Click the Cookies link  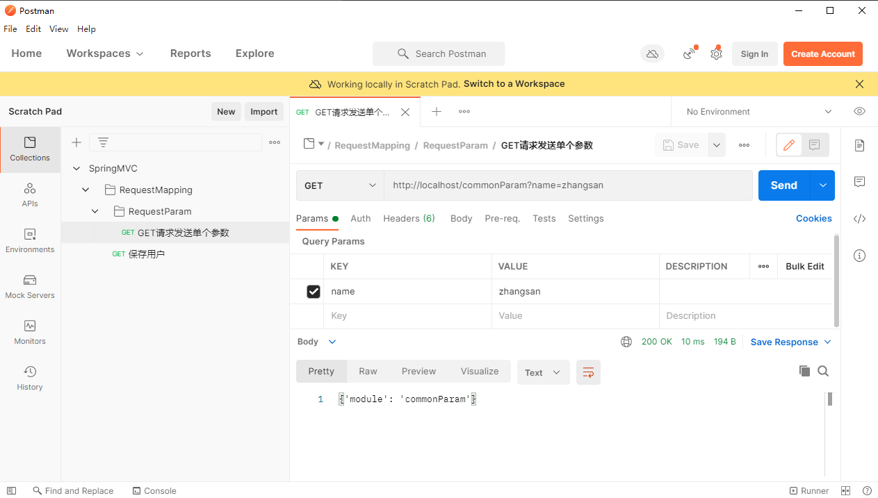(813, 218)
